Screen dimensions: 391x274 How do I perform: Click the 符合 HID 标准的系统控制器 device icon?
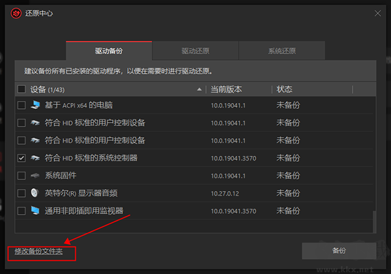coord(35,158)
